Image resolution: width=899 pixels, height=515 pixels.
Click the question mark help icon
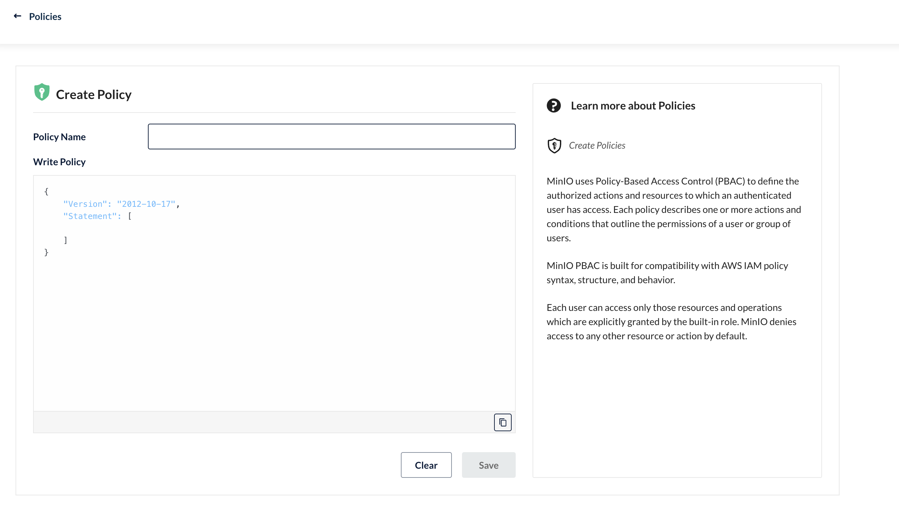554,105
